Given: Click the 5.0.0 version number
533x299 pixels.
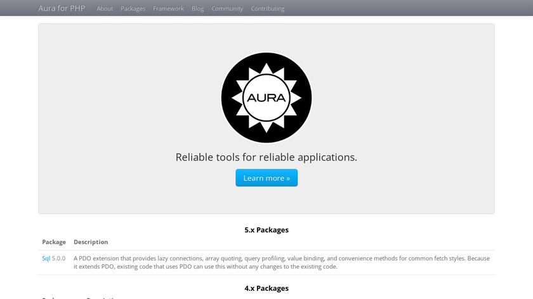Looking at the screenshot, I should click(x=58, y=258).
